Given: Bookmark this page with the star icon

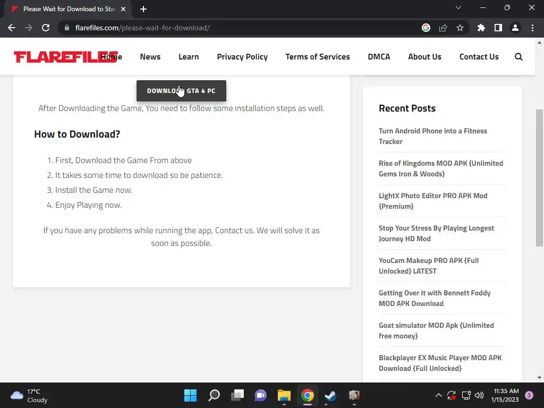Looking at the screenshot, I should coord(460,28).
